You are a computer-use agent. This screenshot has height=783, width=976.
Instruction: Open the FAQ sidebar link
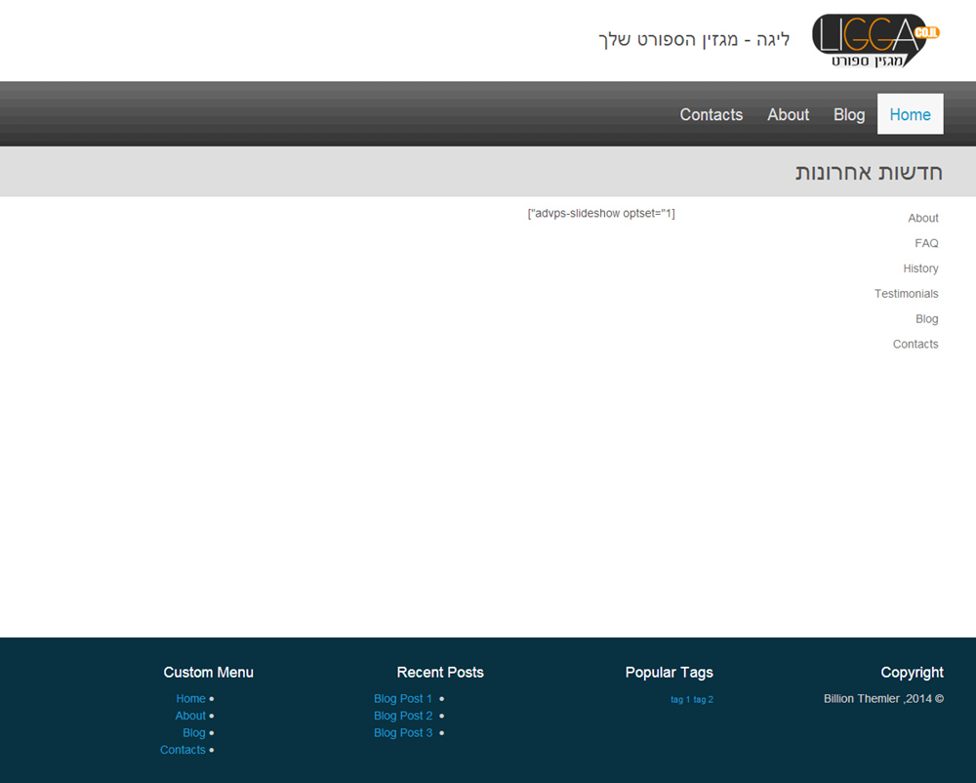click(926, 243)
